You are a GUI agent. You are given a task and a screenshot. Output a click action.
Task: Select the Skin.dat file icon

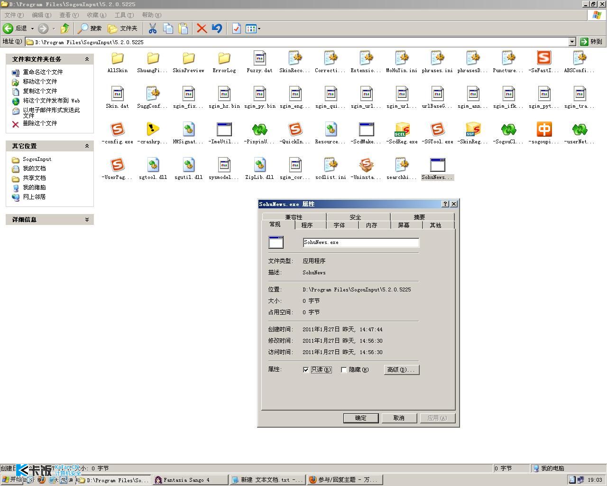tap(117, 94)
